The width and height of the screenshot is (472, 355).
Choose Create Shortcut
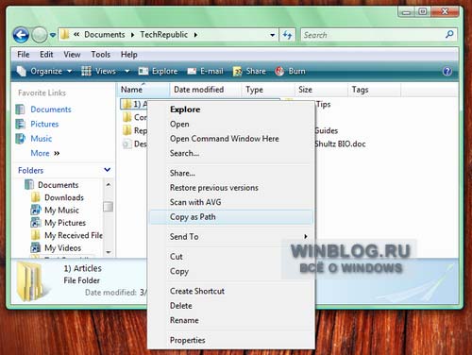pyautogui.click(x=231, y=291)
